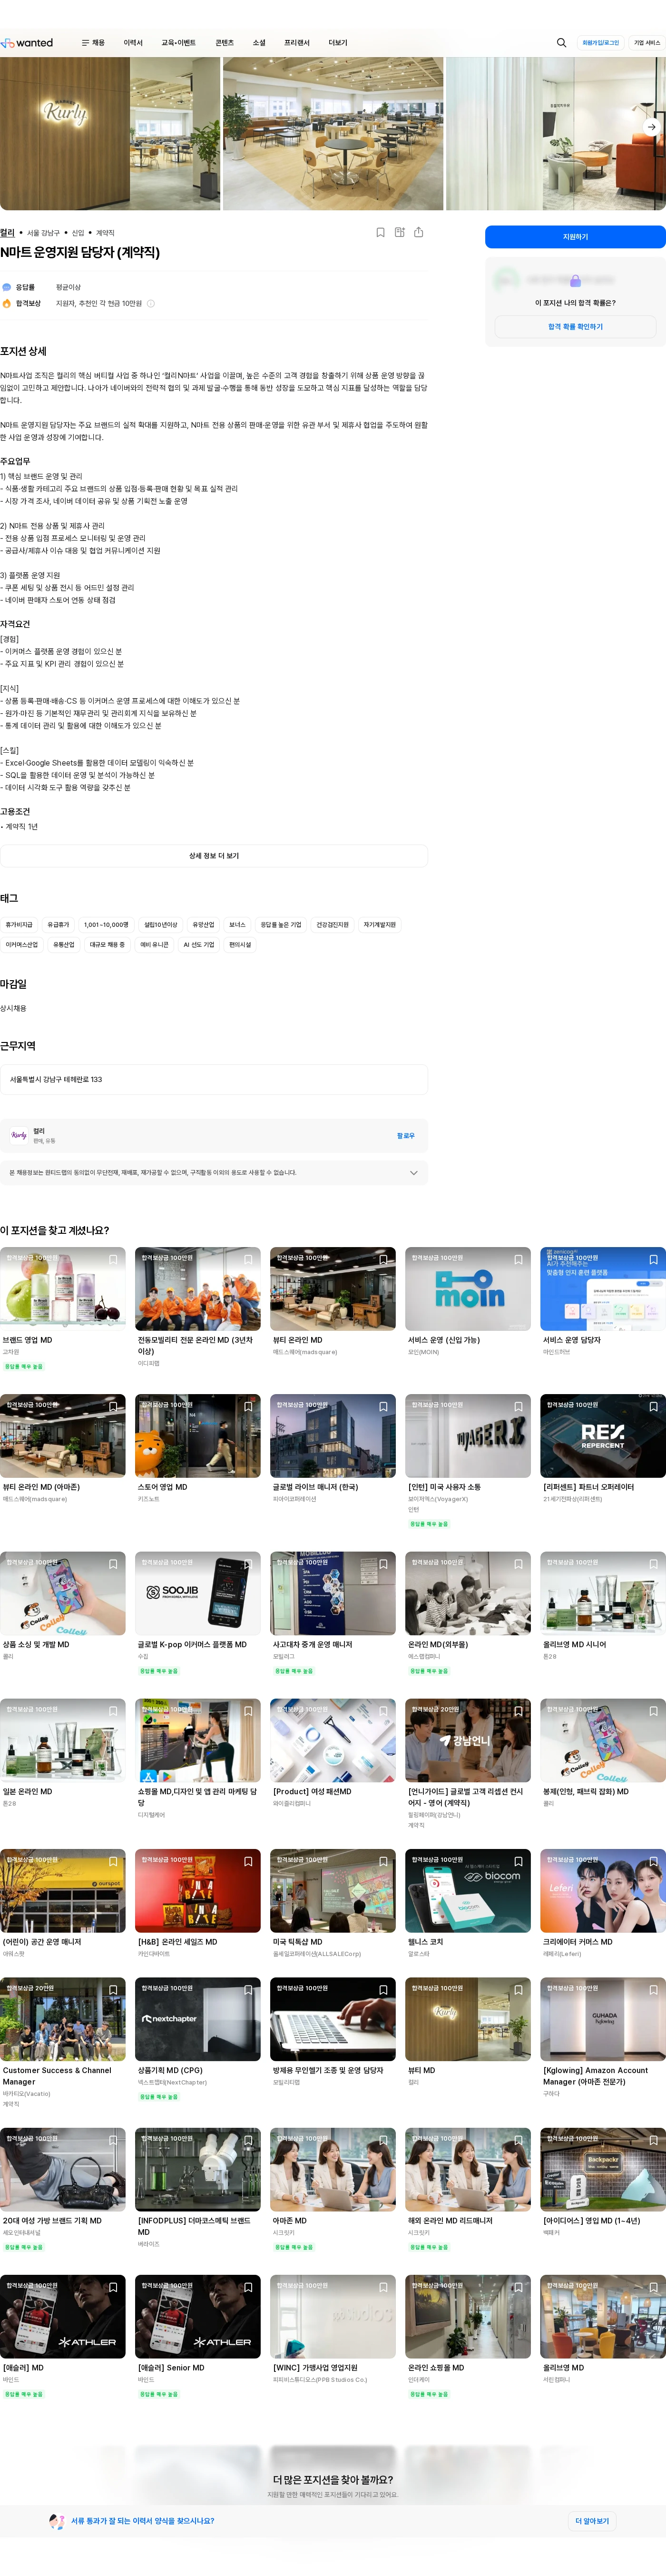This screenshot has width=666, height=2576.
Task: Click the 더 알아보기 banner button
Action: pyautogui.click(x=592, y=2521)
